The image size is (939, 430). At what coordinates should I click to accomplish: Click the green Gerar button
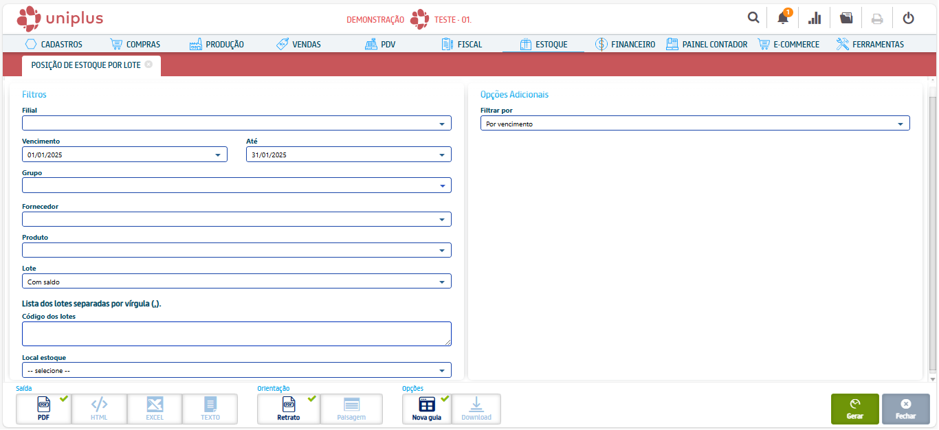point(854,409)
